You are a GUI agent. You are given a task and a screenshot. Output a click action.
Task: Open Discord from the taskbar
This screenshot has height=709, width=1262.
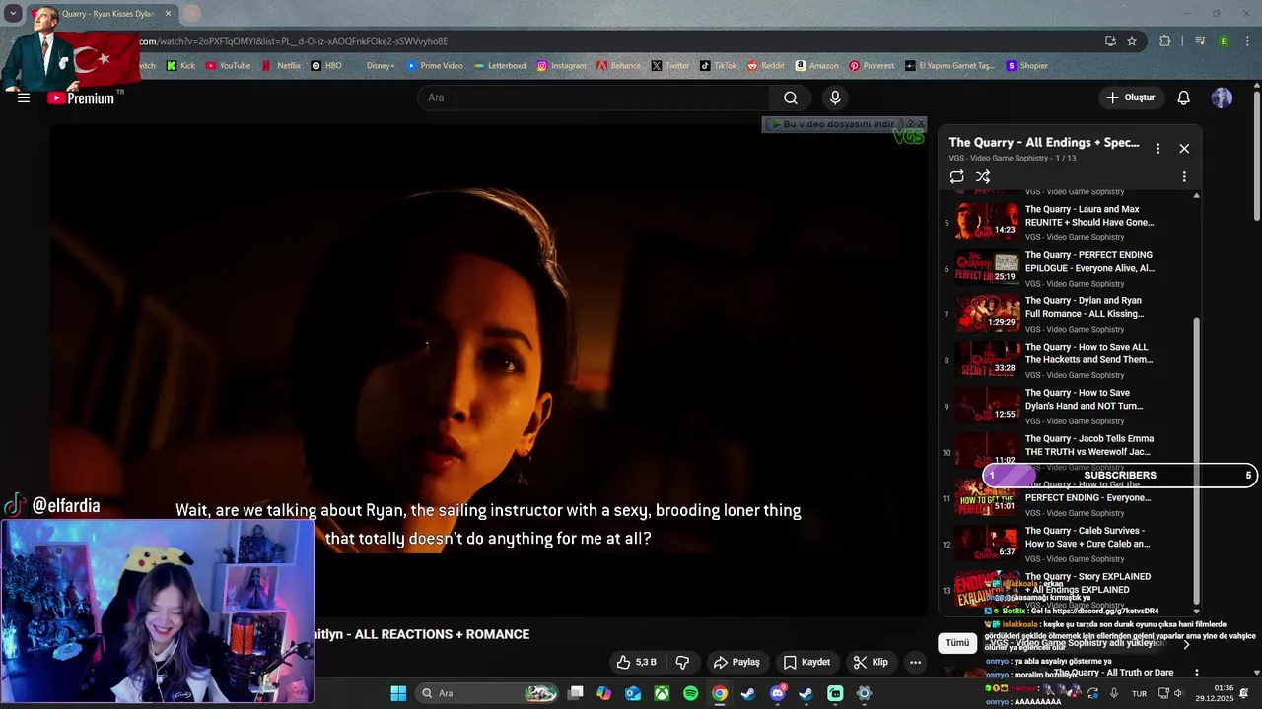point(777,693)
